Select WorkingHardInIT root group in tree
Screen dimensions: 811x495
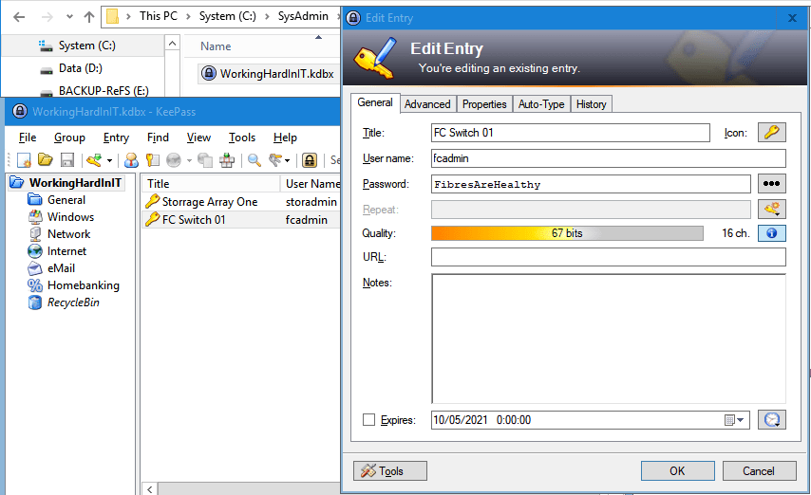tap(75, 183)
